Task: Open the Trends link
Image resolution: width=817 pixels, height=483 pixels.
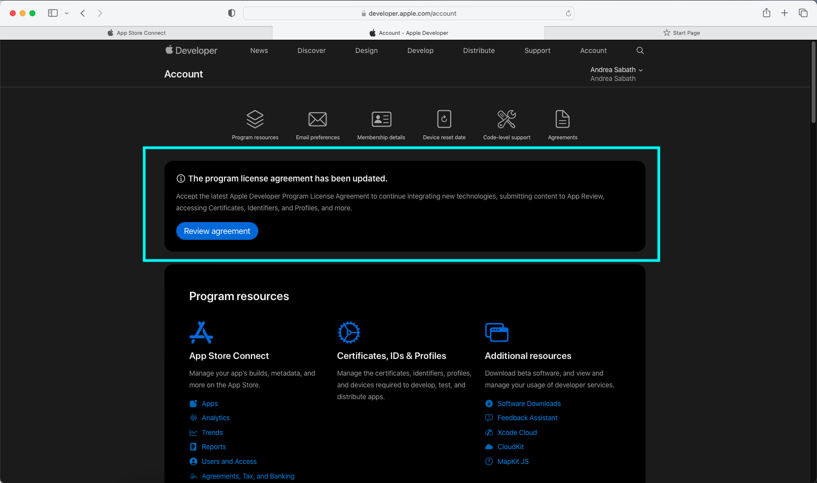Action: coord(212,432)
